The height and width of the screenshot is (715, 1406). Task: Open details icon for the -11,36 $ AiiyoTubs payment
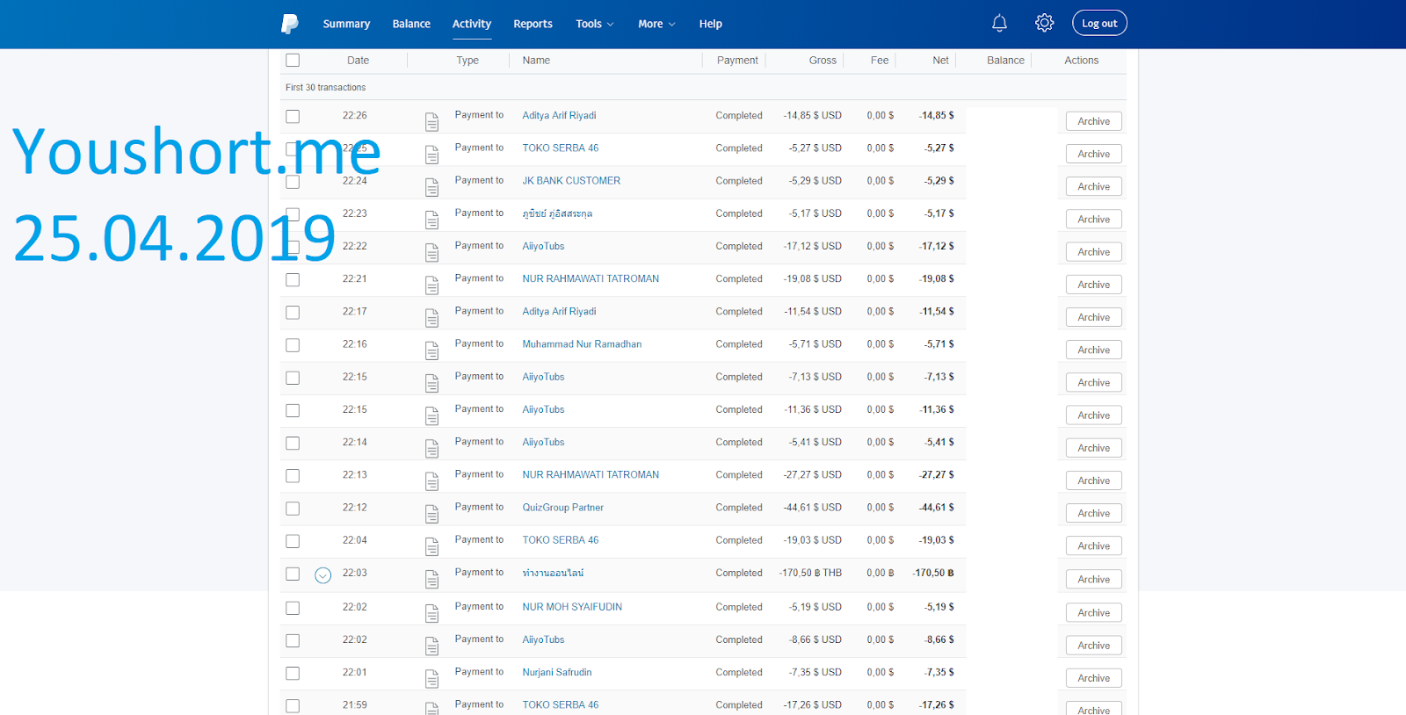(431, 415)
